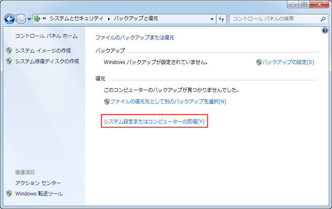The height and width of the screenshot is (209, 332).
Task: Open システム イメージの作成 link
Action: (x=43, y=50)
